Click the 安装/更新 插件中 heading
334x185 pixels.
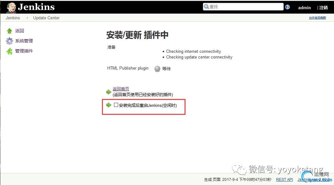click(137, 35)
